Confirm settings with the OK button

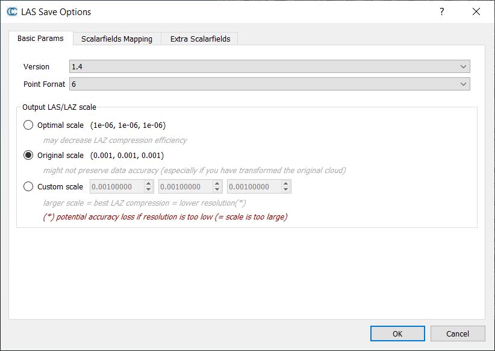[397, 334]
